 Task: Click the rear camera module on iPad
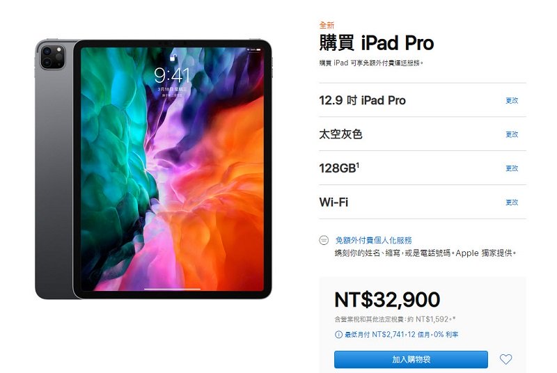pos(53,56)
